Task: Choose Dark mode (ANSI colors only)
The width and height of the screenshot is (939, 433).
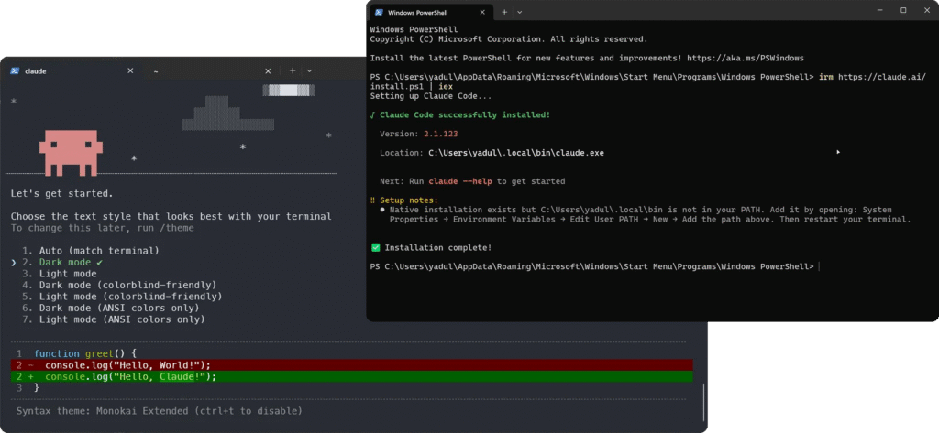Action: [x=111, y=308]
